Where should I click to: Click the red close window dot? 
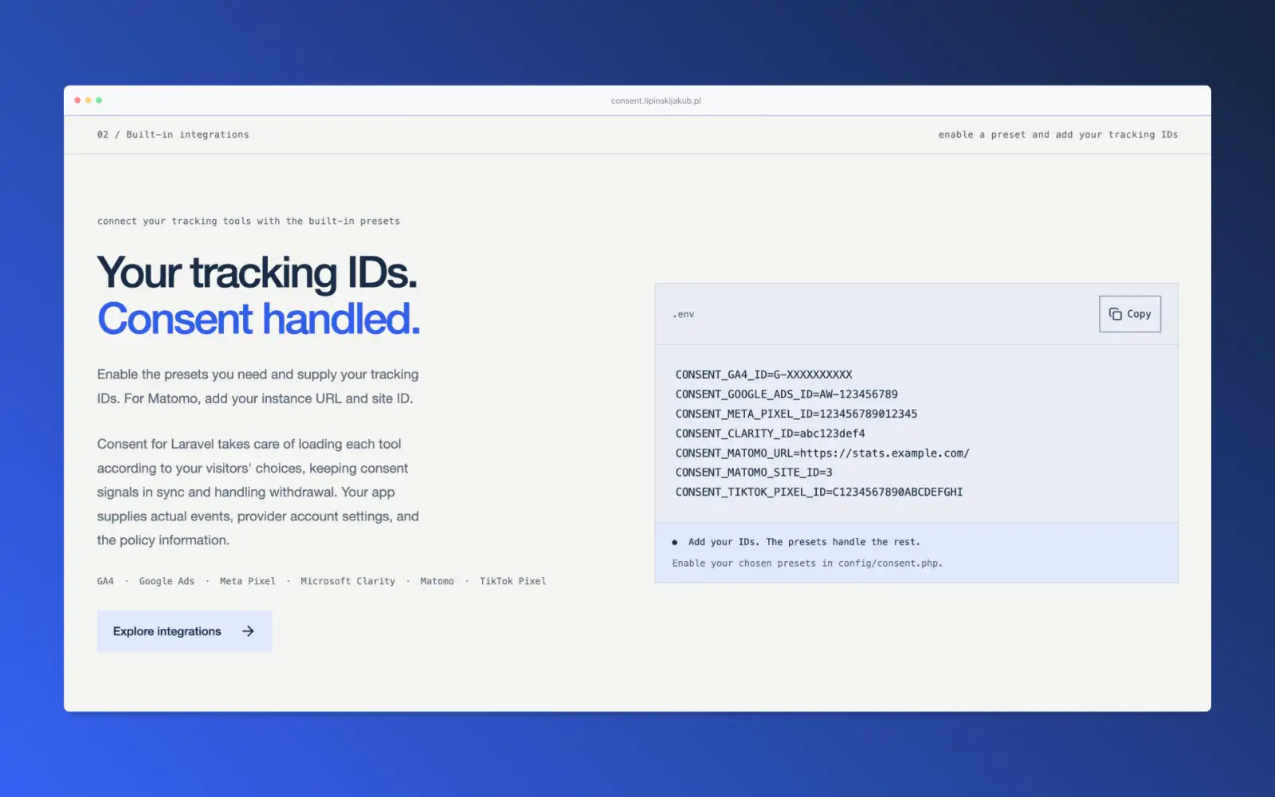pos(77,100)
